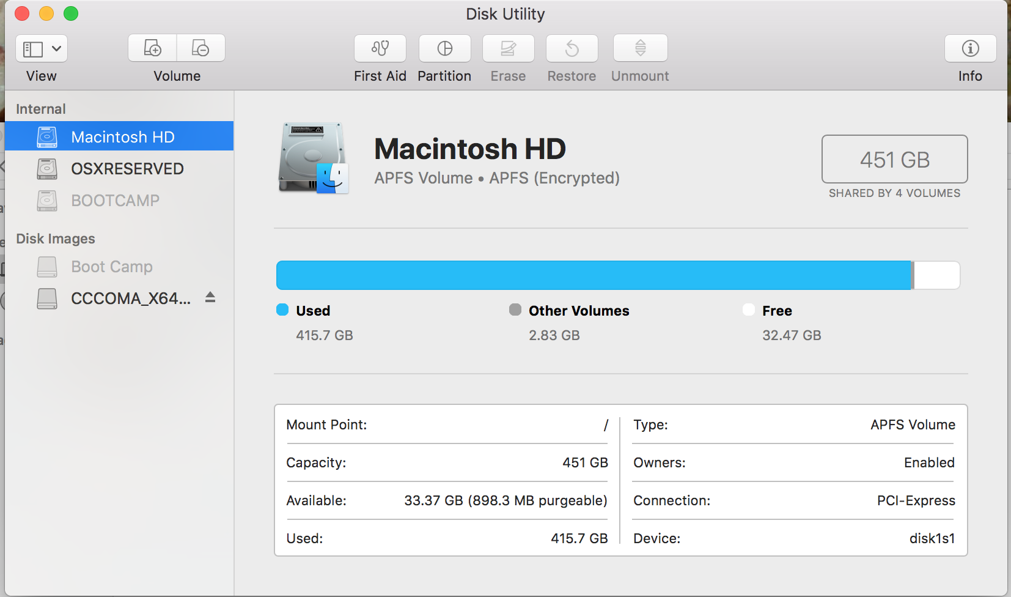This screenshot has height=597, width=1011.
Task: Open the Partition tool
Action: [445, 48]
